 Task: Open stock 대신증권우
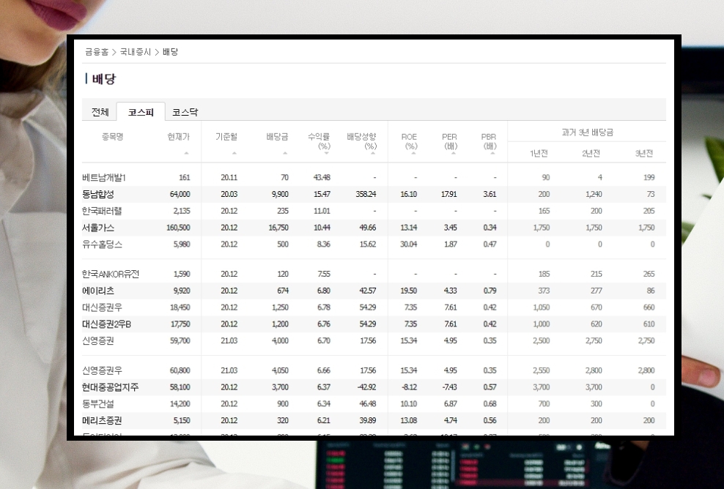(x=102, y=307)
